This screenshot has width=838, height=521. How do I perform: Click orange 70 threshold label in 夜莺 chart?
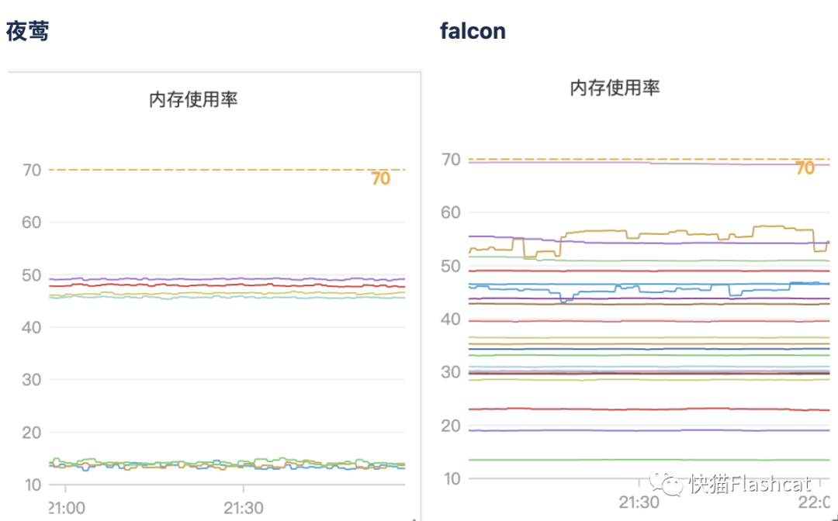click(x=380, y=179)
